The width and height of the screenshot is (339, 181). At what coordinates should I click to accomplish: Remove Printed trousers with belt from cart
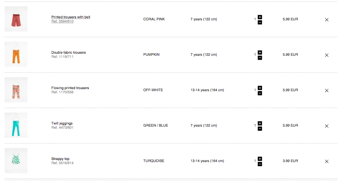(327, 20)
